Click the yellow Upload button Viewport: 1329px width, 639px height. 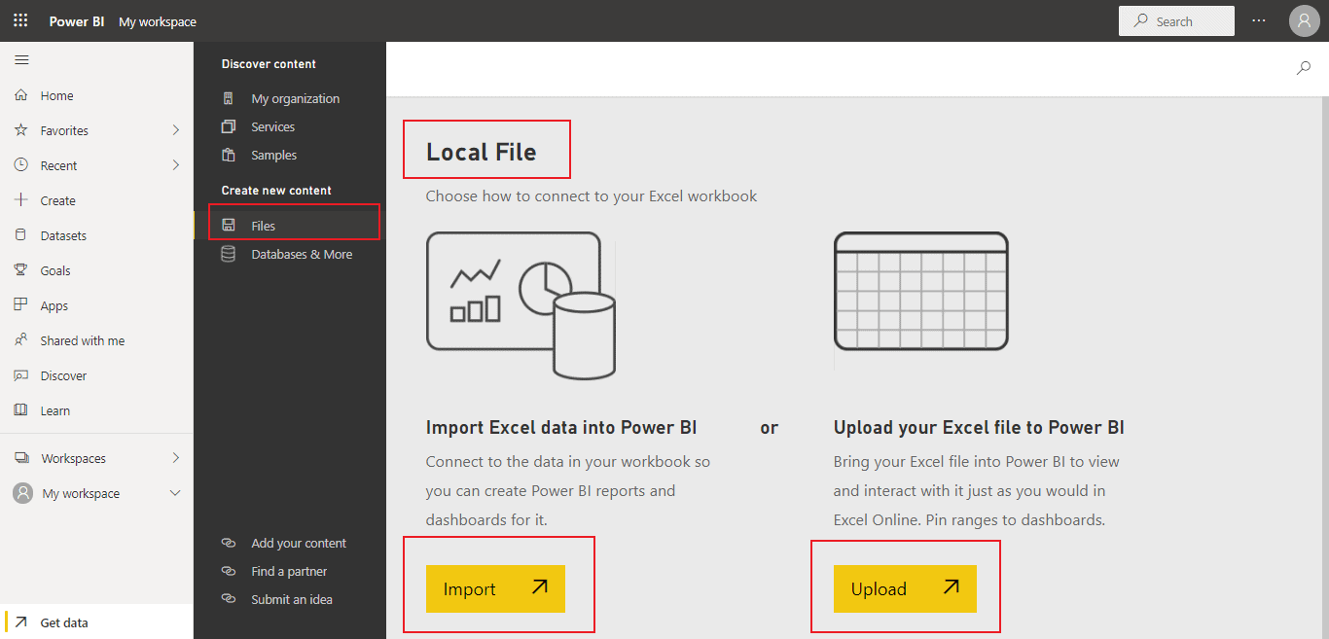pos(905,588)
